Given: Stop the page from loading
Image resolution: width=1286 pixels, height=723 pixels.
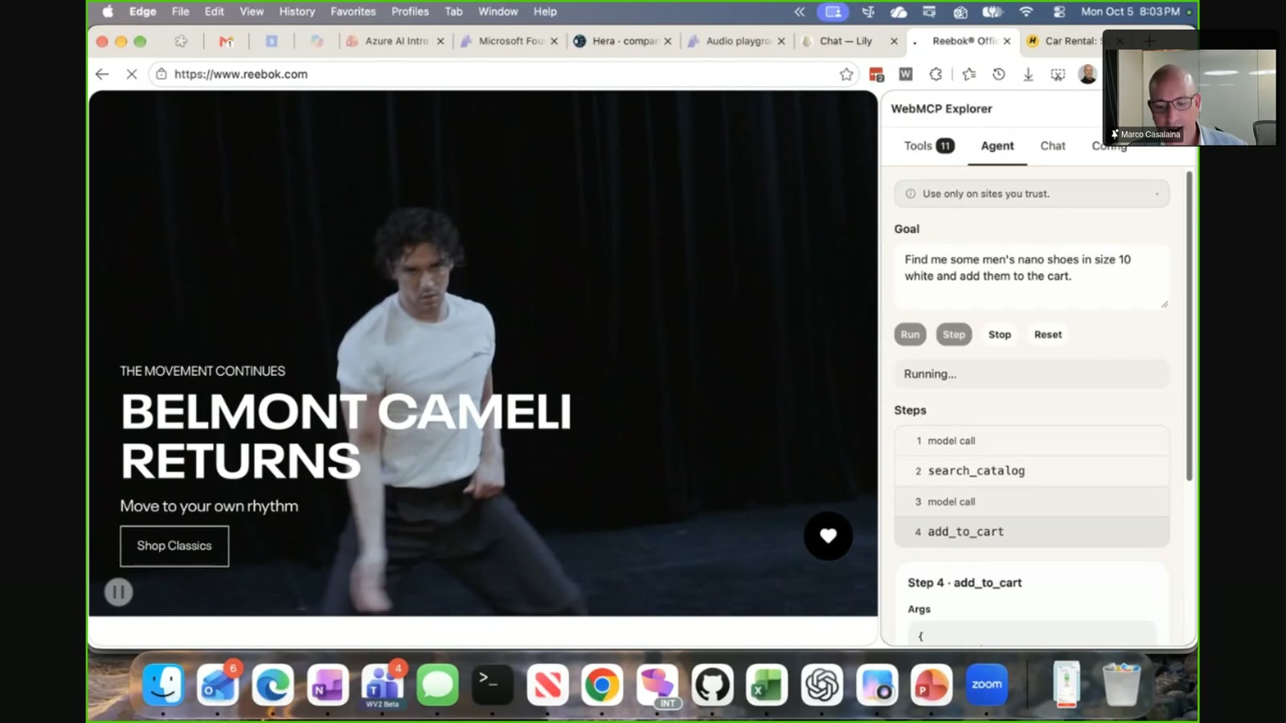Looking at the screenshot, I should pyautogui.click(x=132, y=74).
